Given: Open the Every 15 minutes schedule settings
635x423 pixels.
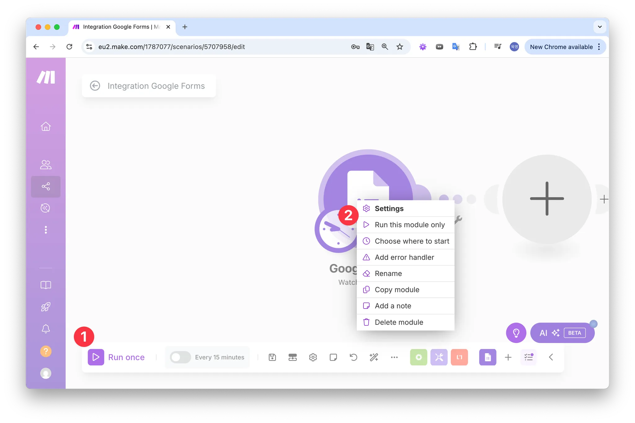Looking at the screenshot, I should pos(220,357).
